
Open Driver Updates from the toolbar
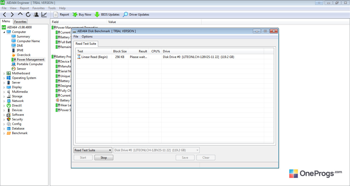136,15
